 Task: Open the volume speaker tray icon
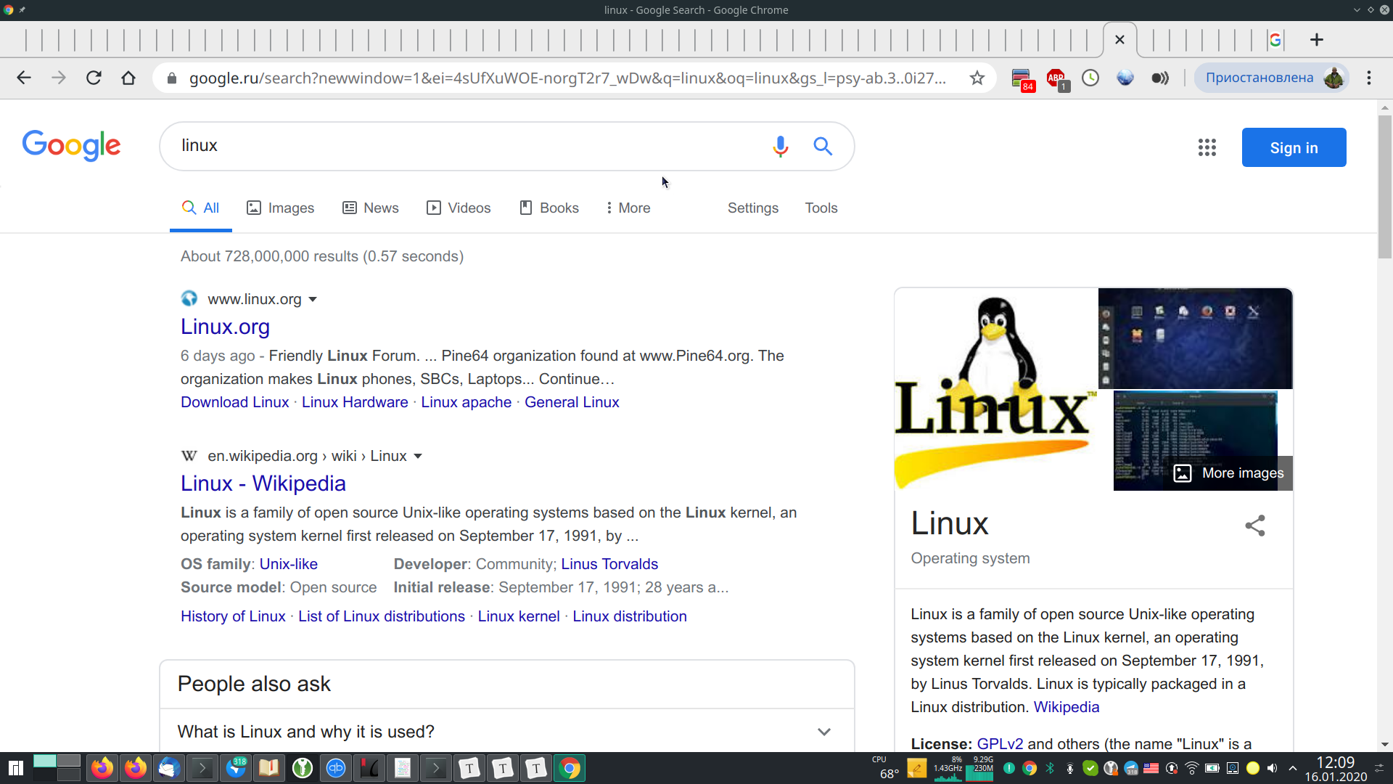tap(1273, 768)
